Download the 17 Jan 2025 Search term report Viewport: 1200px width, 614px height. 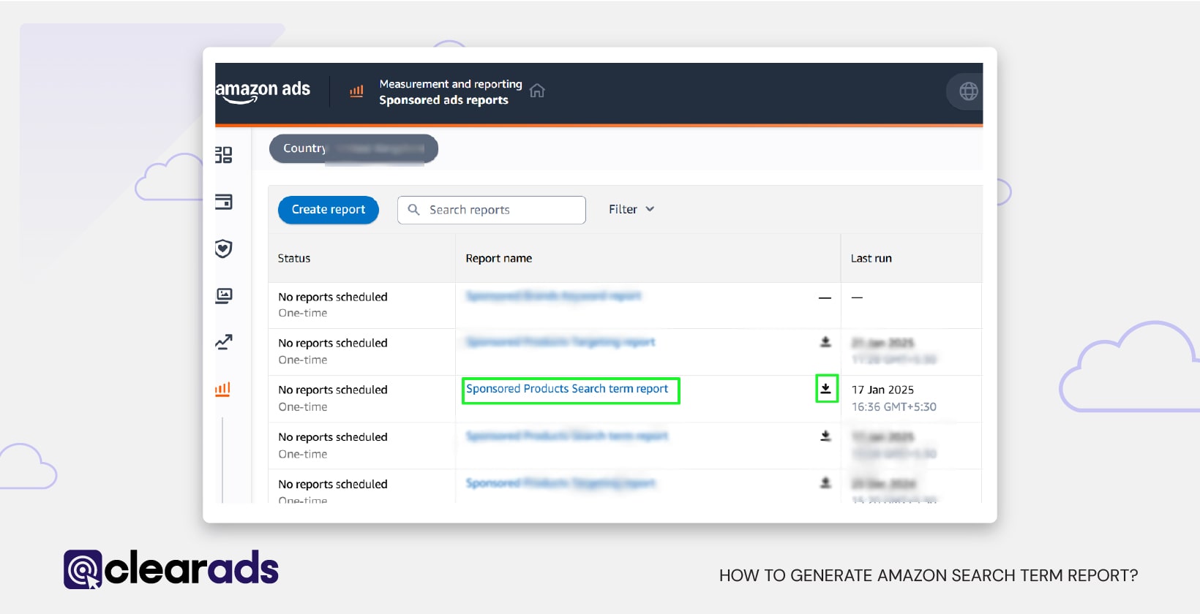(x=826, y=388)
